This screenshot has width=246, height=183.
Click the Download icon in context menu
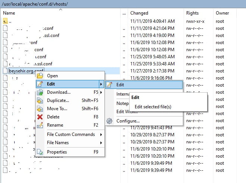click(40, 92)
